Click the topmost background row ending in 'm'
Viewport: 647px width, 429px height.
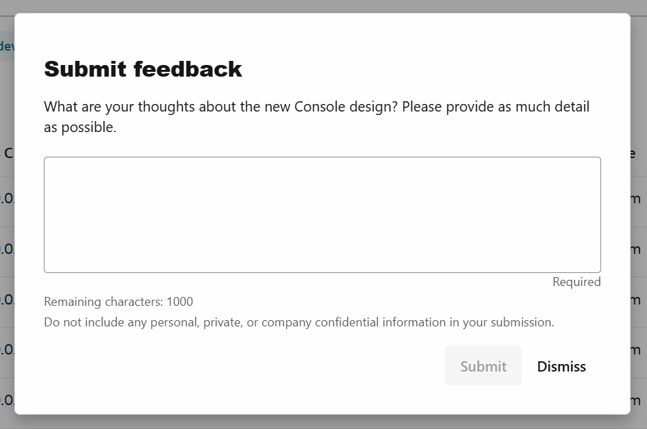click(x=637, y=198)
